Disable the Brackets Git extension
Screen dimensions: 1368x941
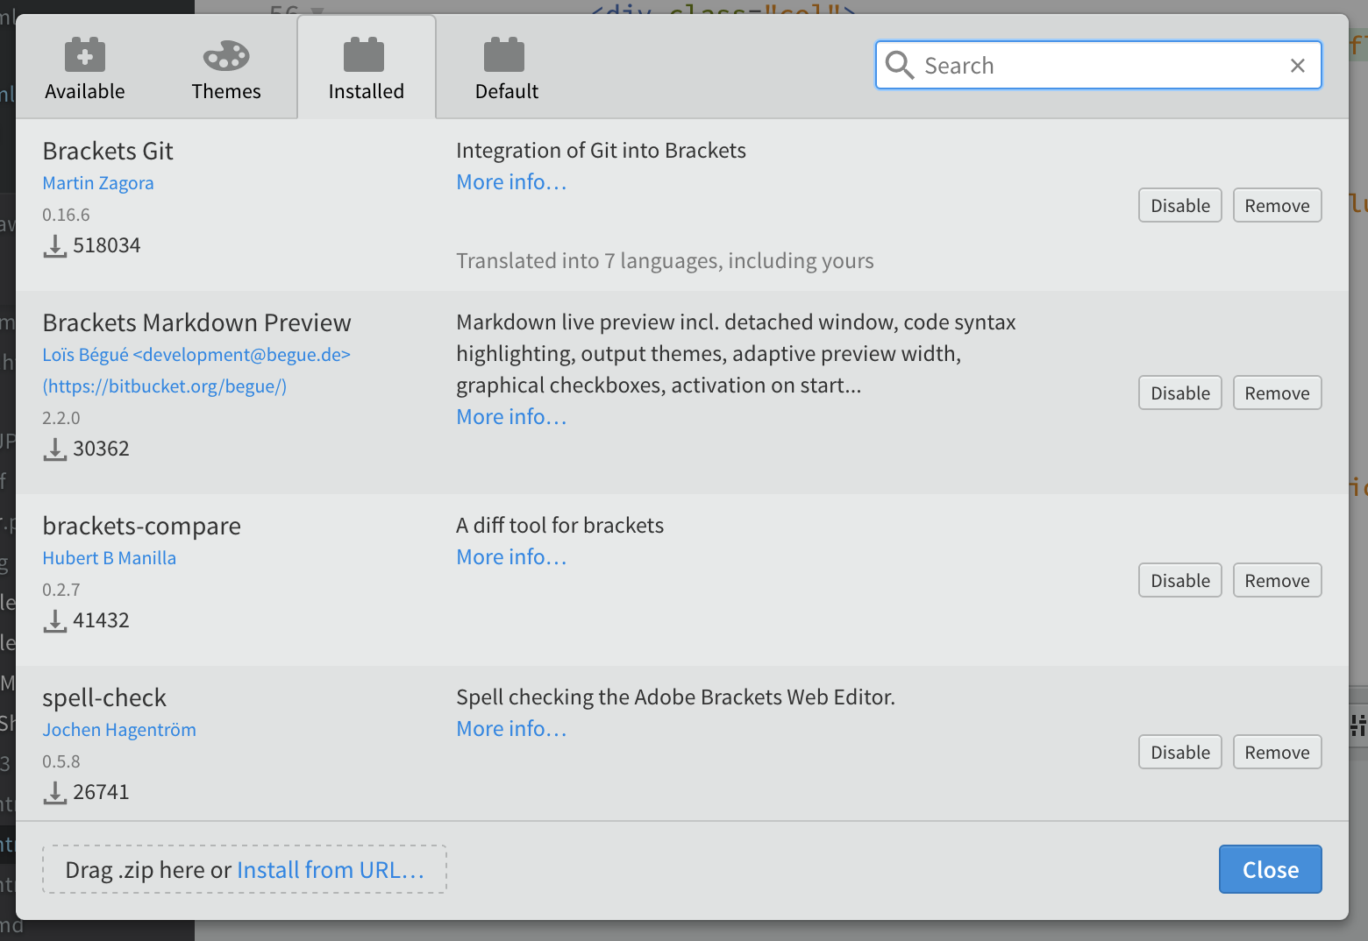click(x=1179, y=206)
